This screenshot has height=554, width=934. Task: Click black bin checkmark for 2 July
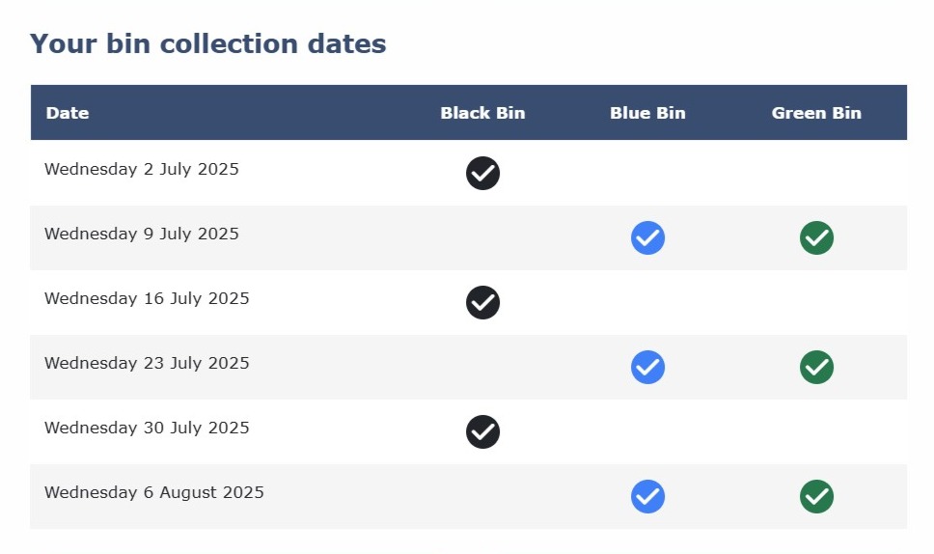point(482,174)
